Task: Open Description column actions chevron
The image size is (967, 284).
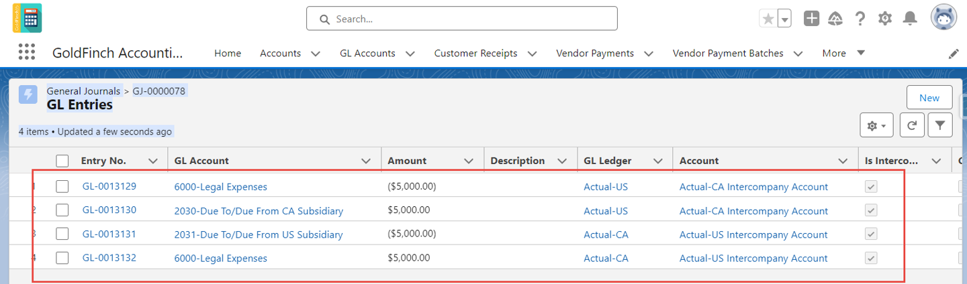Action: pos(561,161)
